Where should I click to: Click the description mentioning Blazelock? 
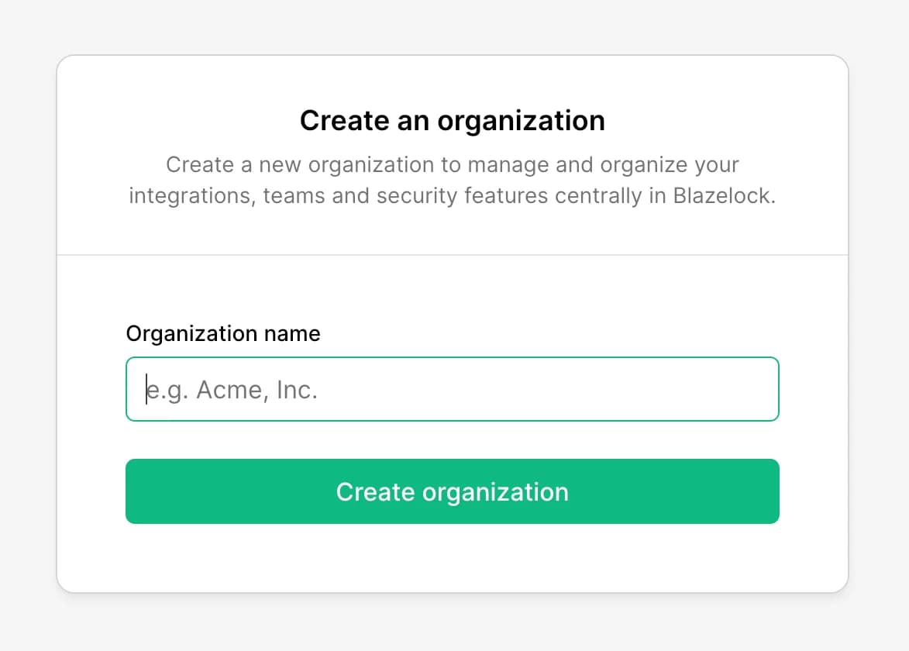(x=453, y=180)
